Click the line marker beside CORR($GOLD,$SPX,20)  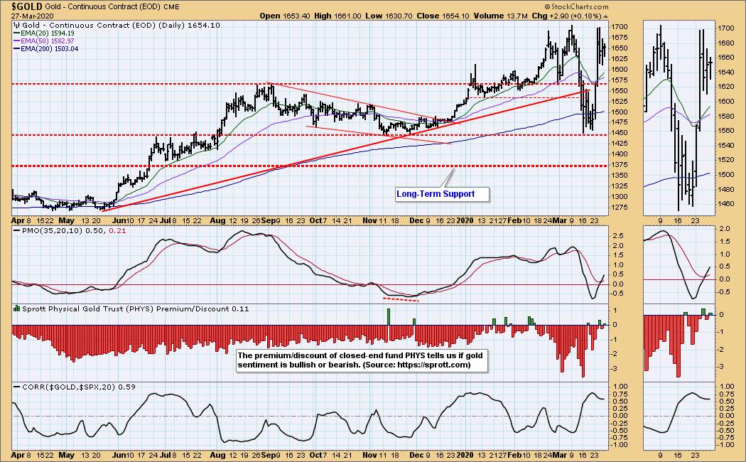coord(17,387)
